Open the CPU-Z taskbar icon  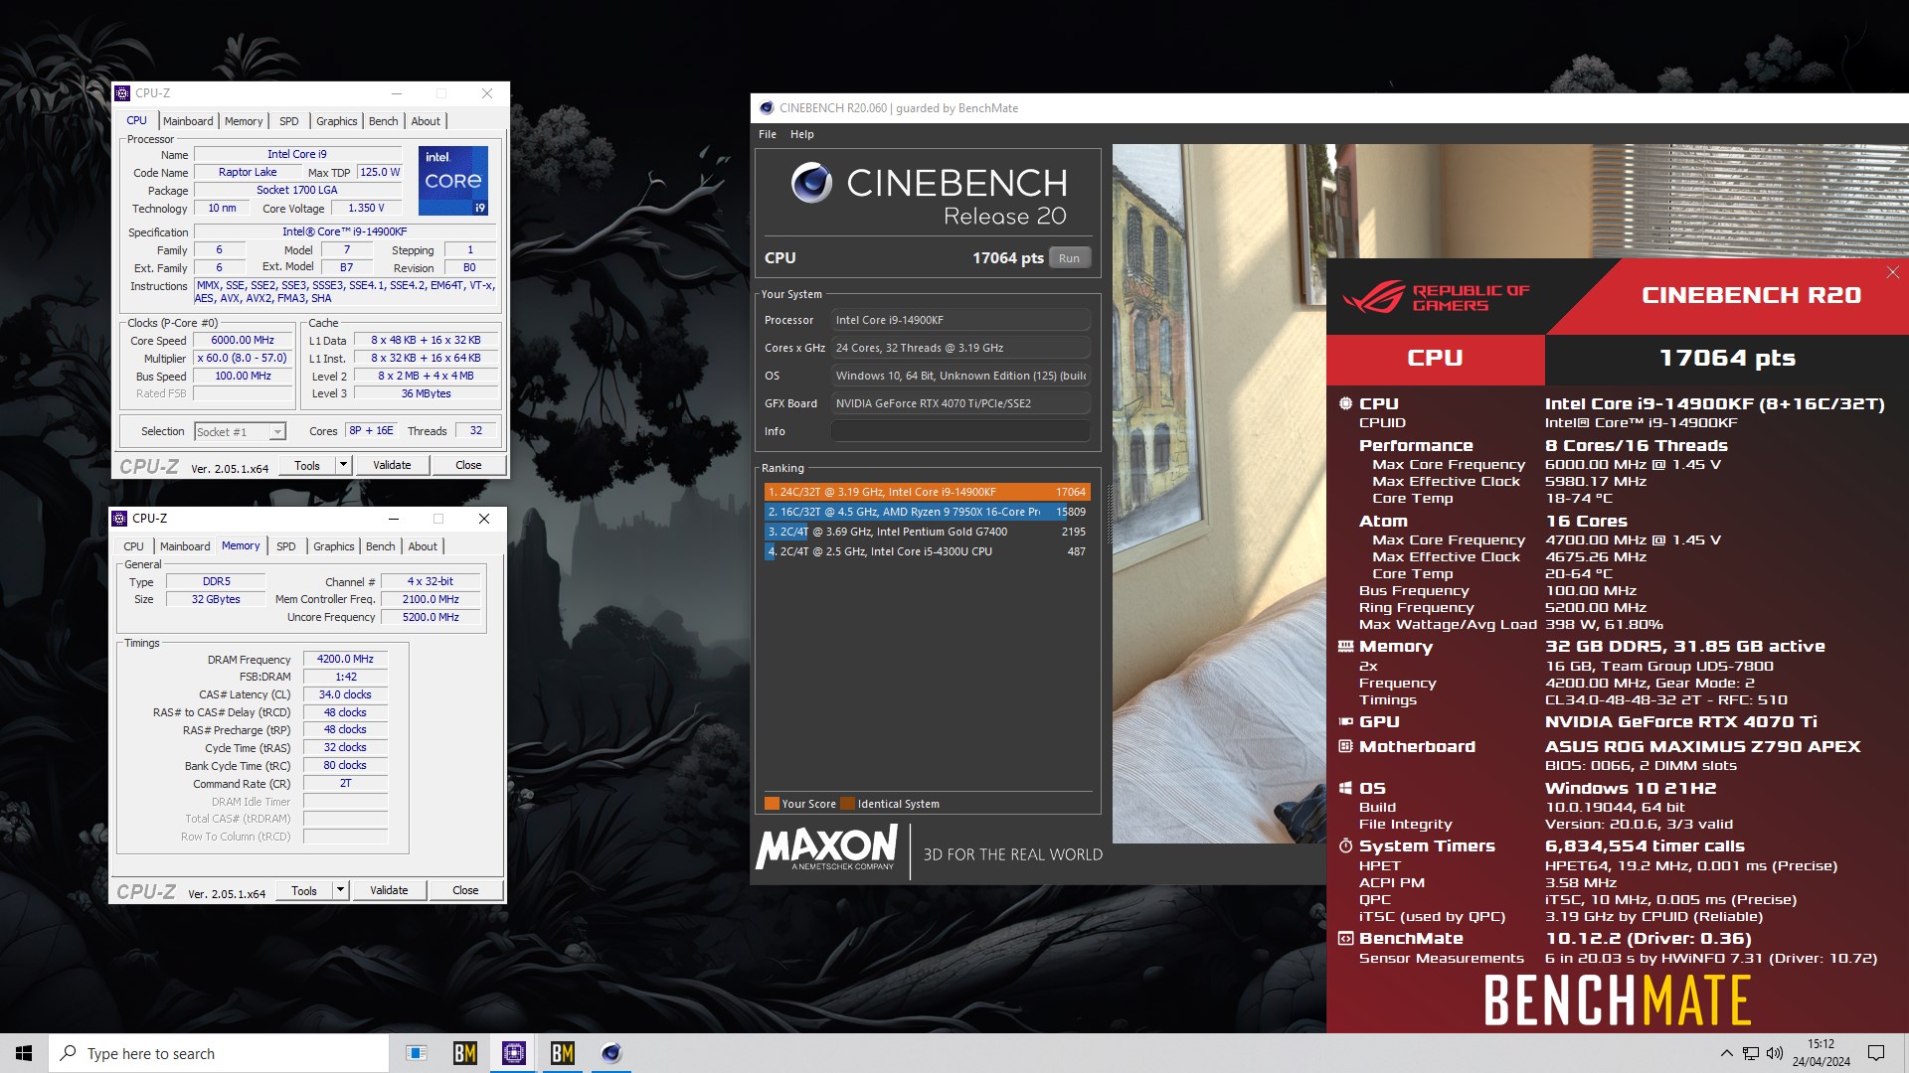click(514, 1053)
